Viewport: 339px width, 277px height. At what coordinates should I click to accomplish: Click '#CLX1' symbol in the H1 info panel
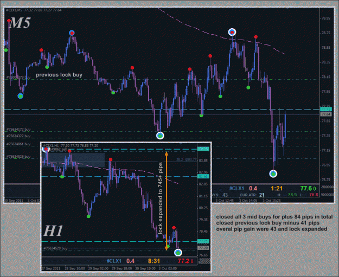(114, 261)
